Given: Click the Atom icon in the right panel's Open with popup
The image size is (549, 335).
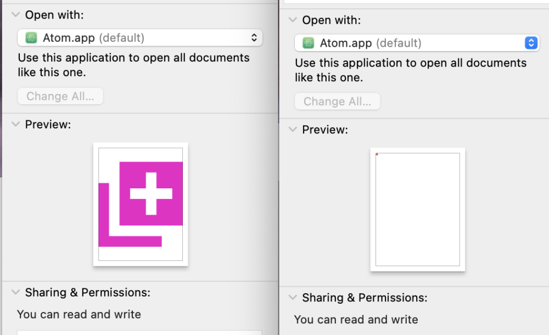Looking at the screenshot, I should (x=309, y=43).
